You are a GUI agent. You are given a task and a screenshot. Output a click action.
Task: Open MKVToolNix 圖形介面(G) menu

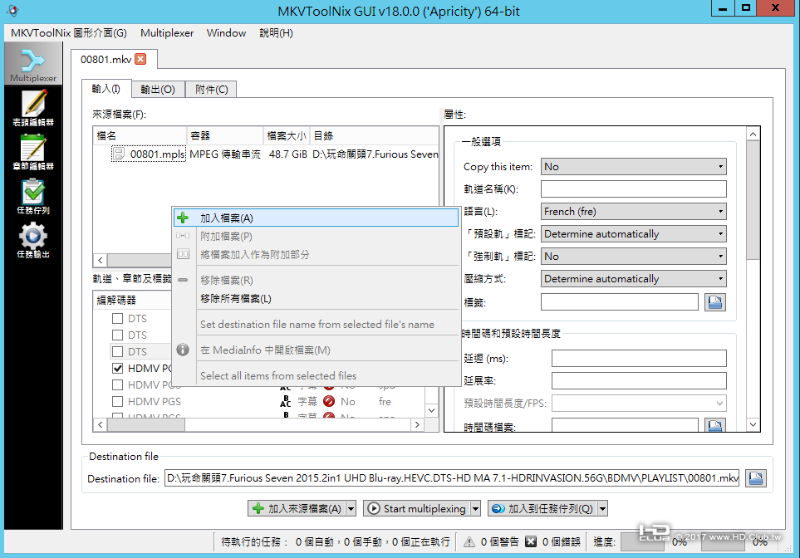[68, 32]
